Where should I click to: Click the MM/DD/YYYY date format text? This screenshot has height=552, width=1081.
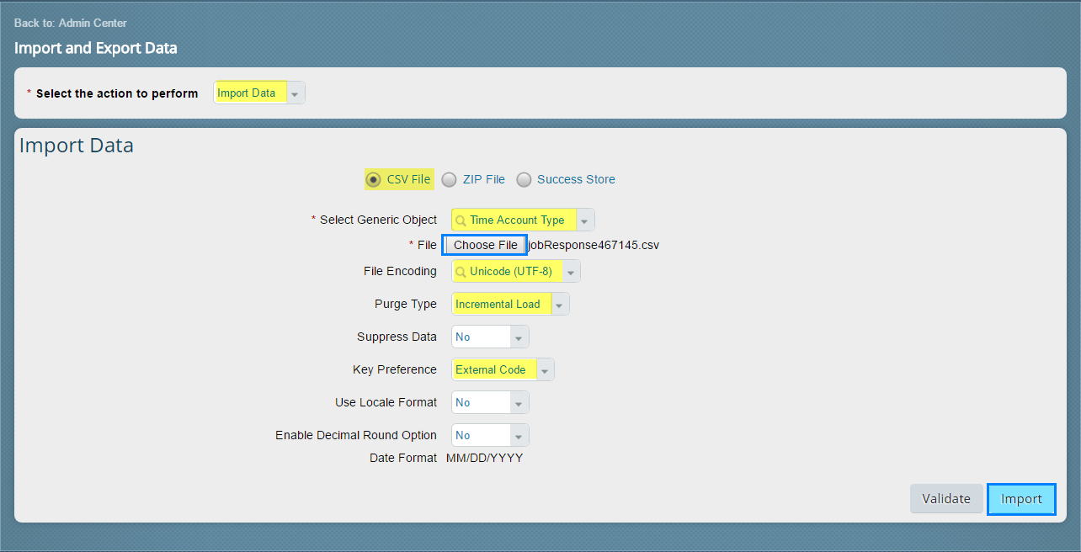(x=484, y=459)
